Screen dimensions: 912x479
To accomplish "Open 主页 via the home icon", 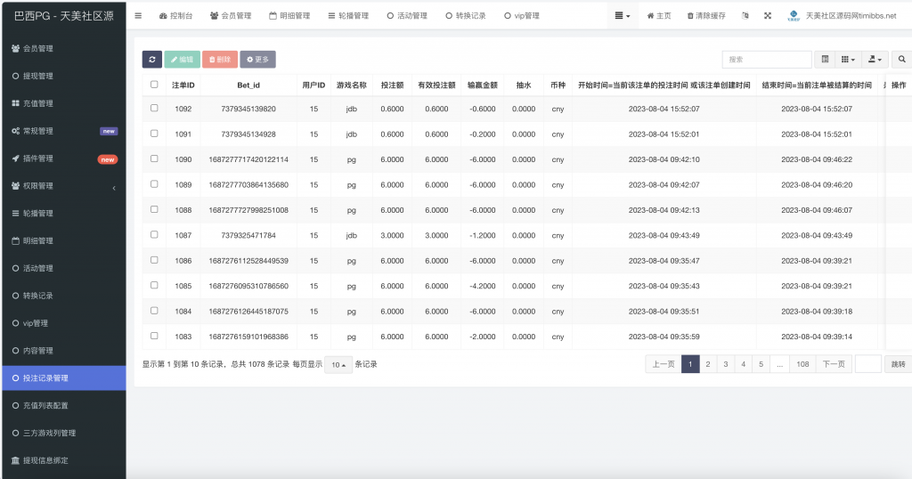I will coord(651,16).
